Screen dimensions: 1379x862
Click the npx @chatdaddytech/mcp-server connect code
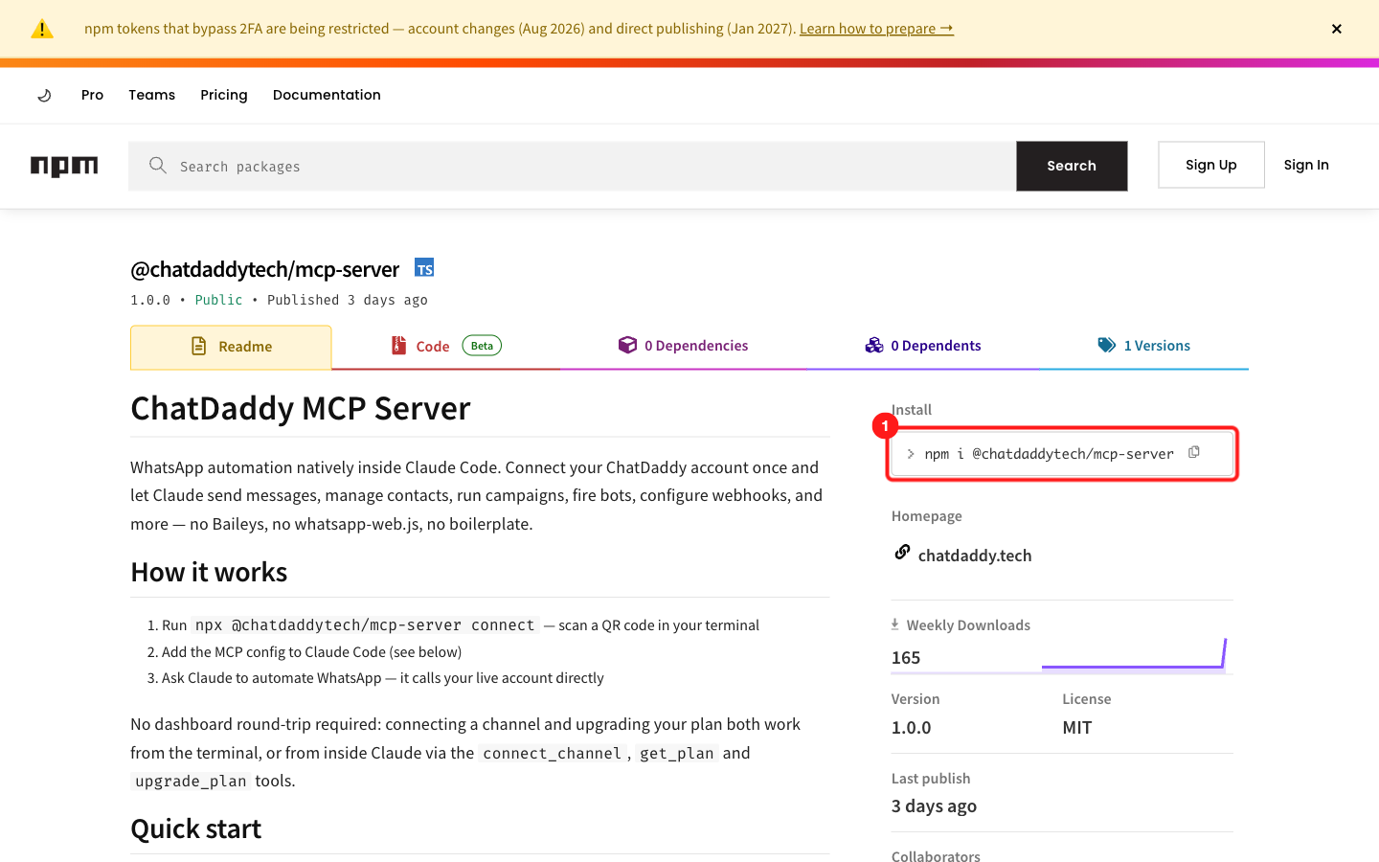[x=365, y=625]
